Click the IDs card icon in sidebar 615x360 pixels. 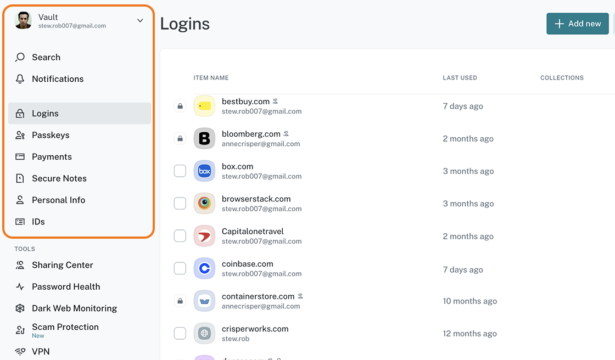[20, 222]
